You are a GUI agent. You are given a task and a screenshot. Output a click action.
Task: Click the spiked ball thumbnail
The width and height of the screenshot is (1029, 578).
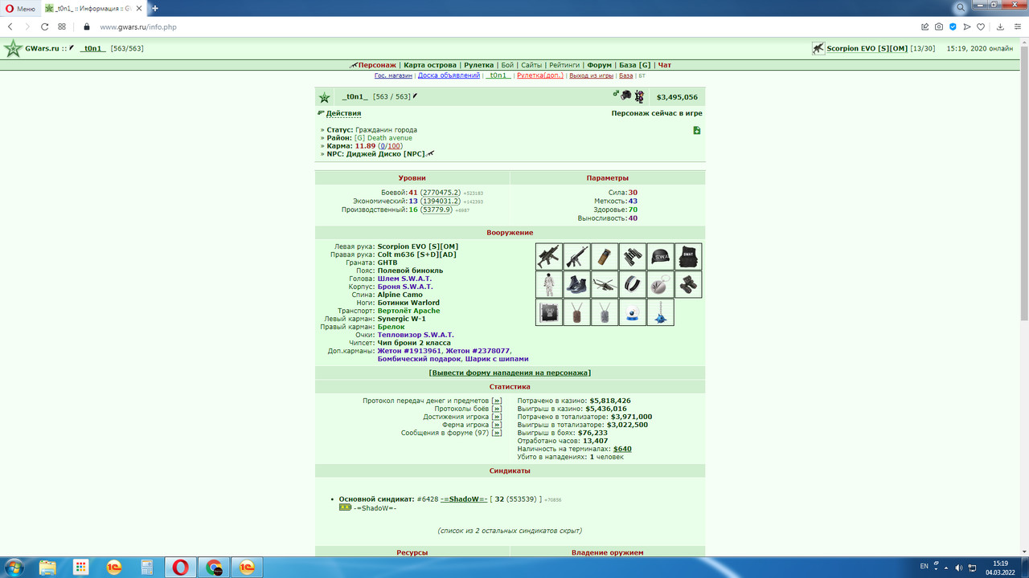[660, 312]
